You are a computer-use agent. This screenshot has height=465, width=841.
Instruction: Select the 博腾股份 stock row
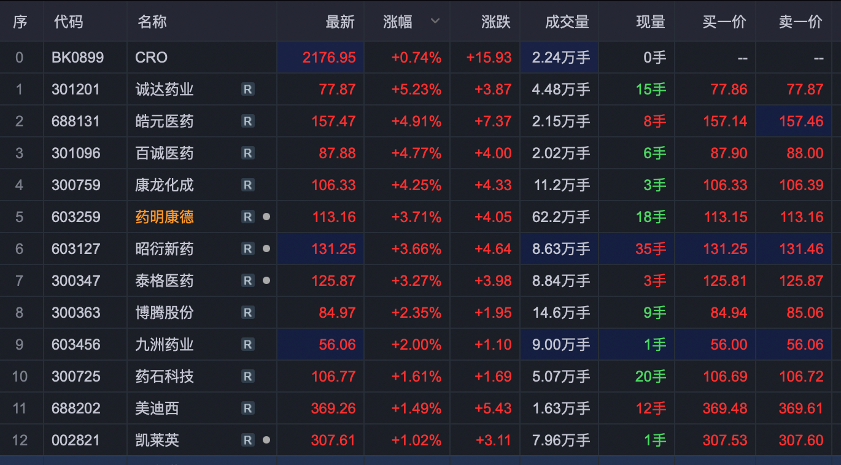click(x=165, y=313)
